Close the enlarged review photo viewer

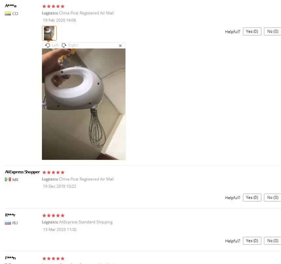120,46
